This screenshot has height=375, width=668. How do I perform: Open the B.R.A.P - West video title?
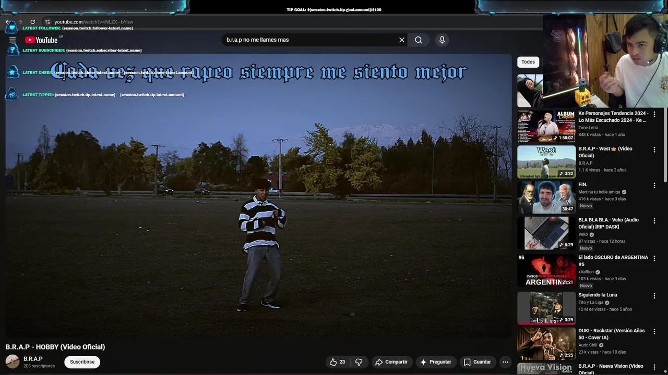point(605,152)
